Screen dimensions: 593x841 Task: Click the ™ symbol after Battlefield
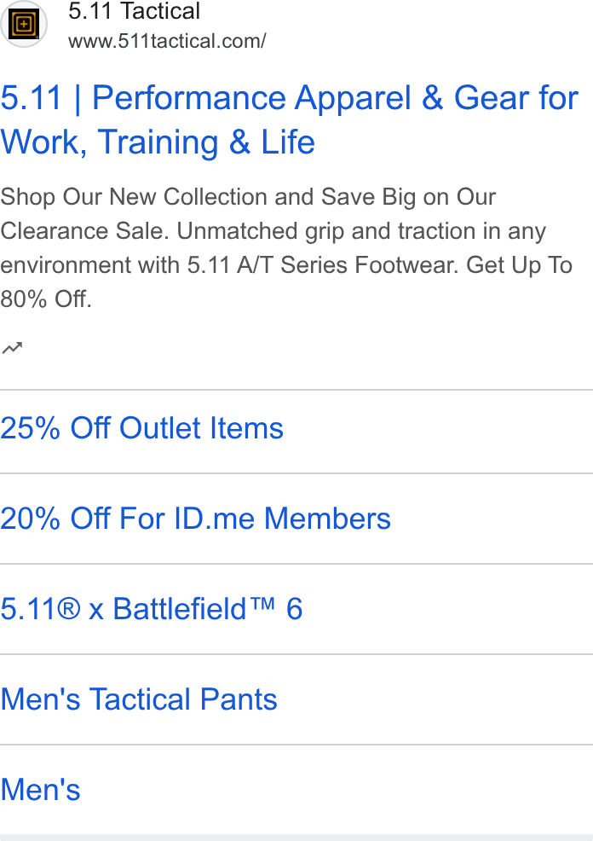pyautogui.click(x=262, y=604)
